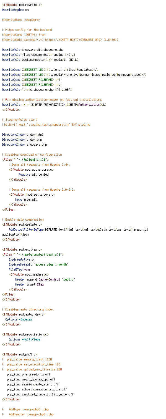Viewport: 166px width, 419px height.
Task: Select the 'shopware.php [PT,L,QSA]' rule
Action: coord(37,90)
